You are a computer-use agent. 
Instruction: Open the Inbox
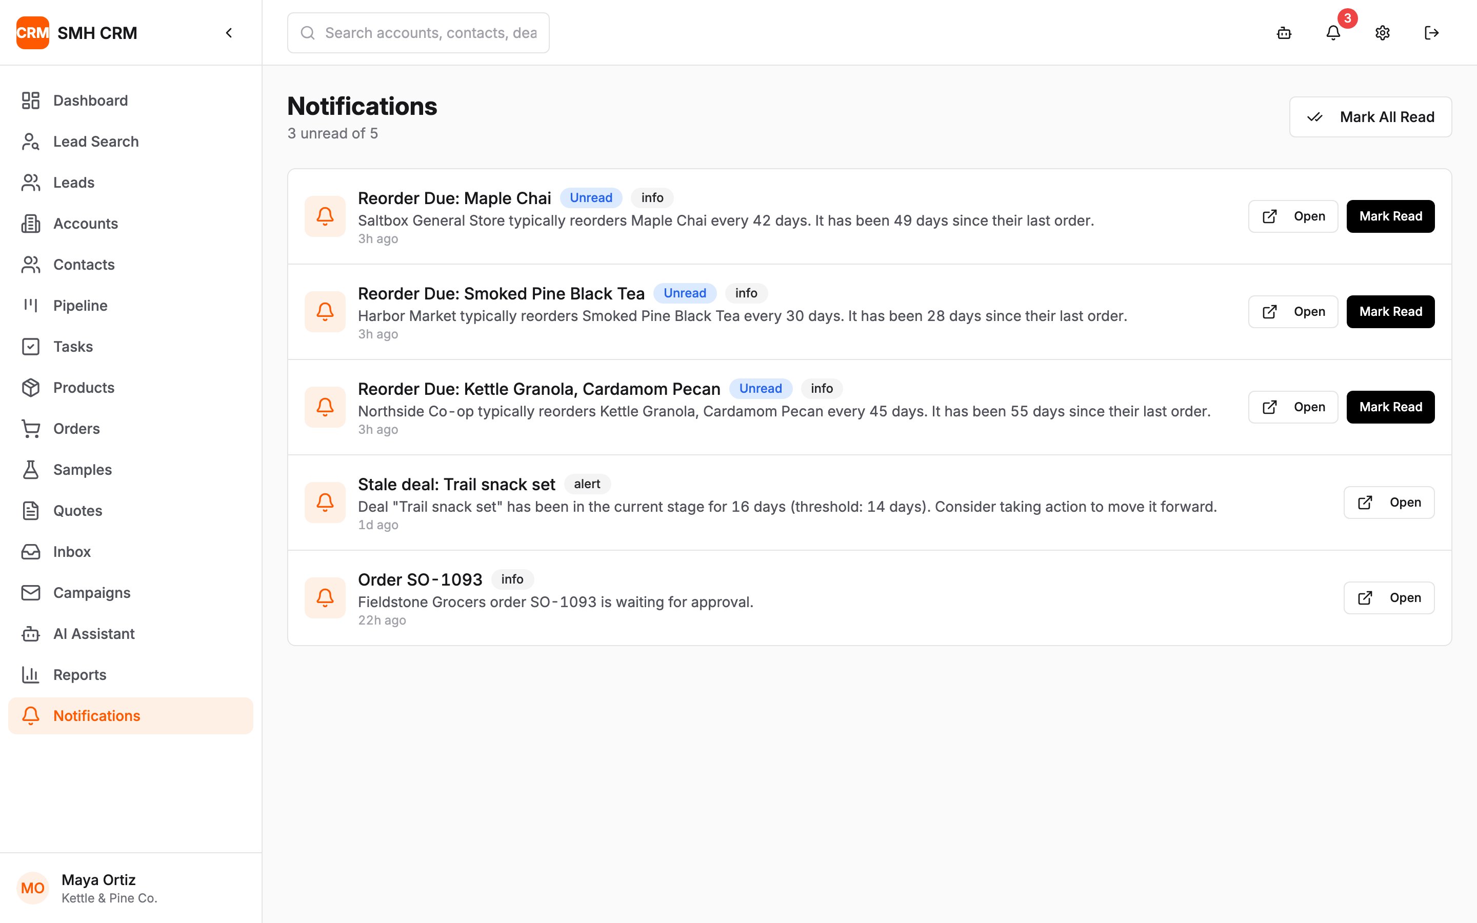pyautogui.click(x=131, y=552)
